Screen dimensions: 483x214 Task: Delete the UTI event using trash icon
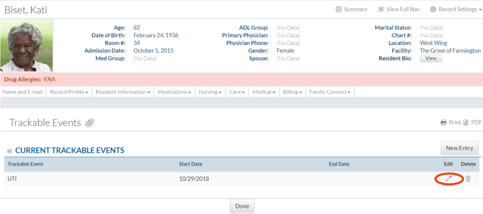(468, 179)
